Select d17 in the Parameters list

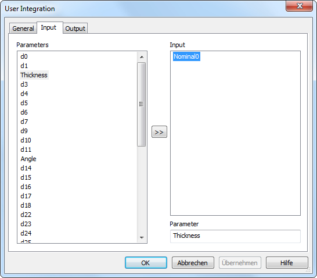pos(26,196)
